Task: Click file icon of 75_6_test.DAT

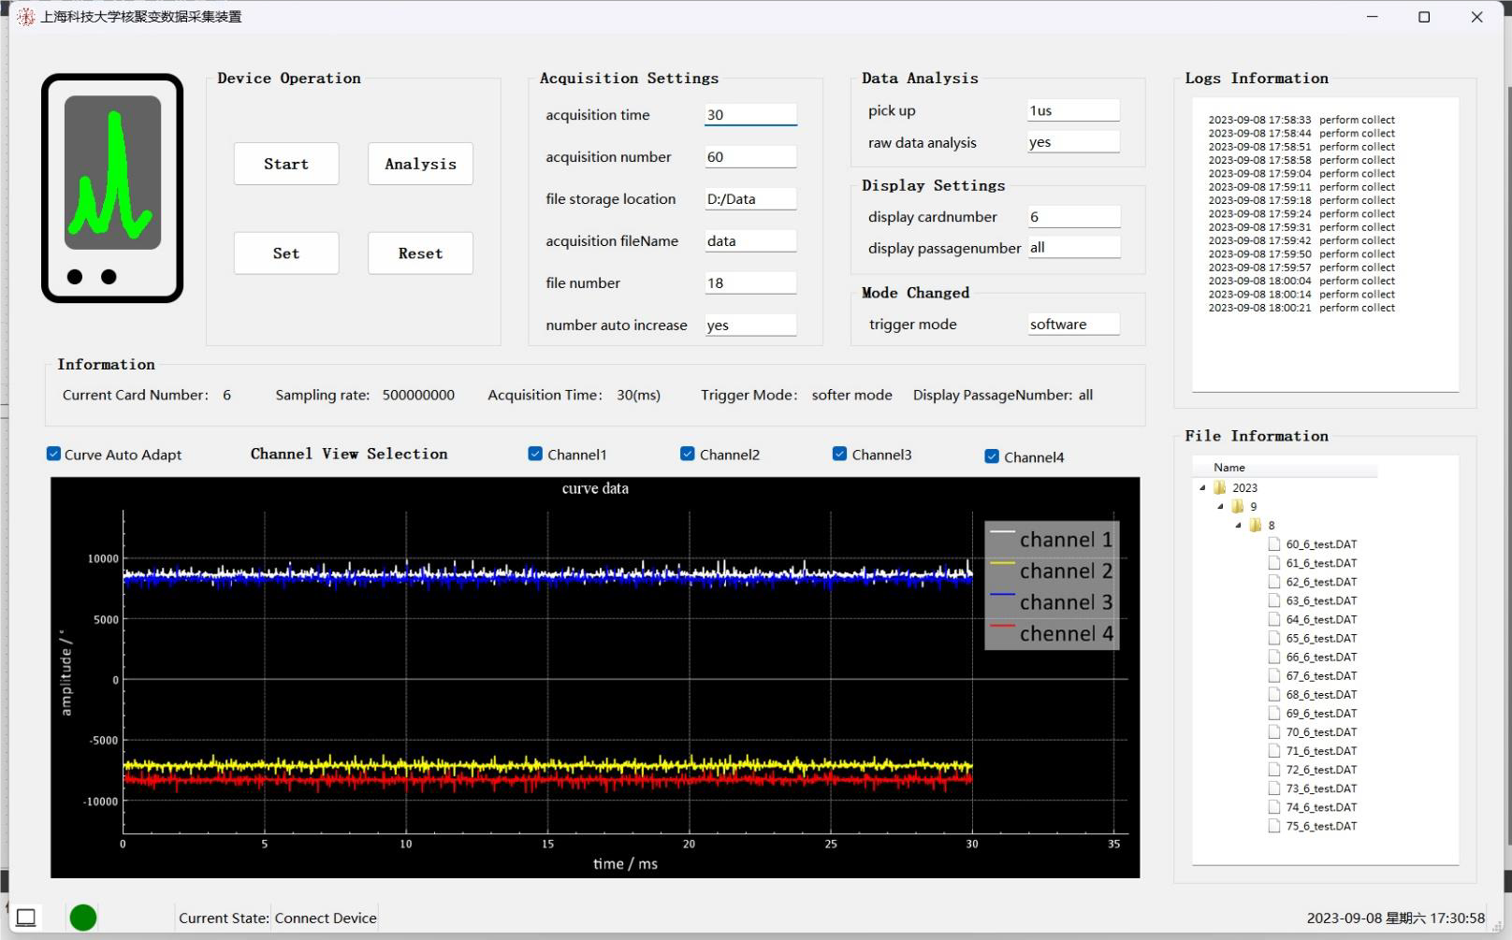Action: point(1273,826)
